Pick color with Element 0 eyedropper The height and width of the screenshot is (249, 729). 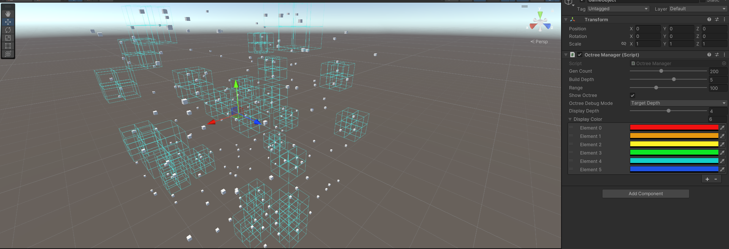click(x=722, y=128)
